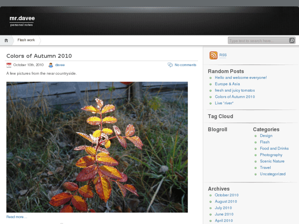Open the orange RSS feed icon
The image size is (299, 224).
coord(213,55)
